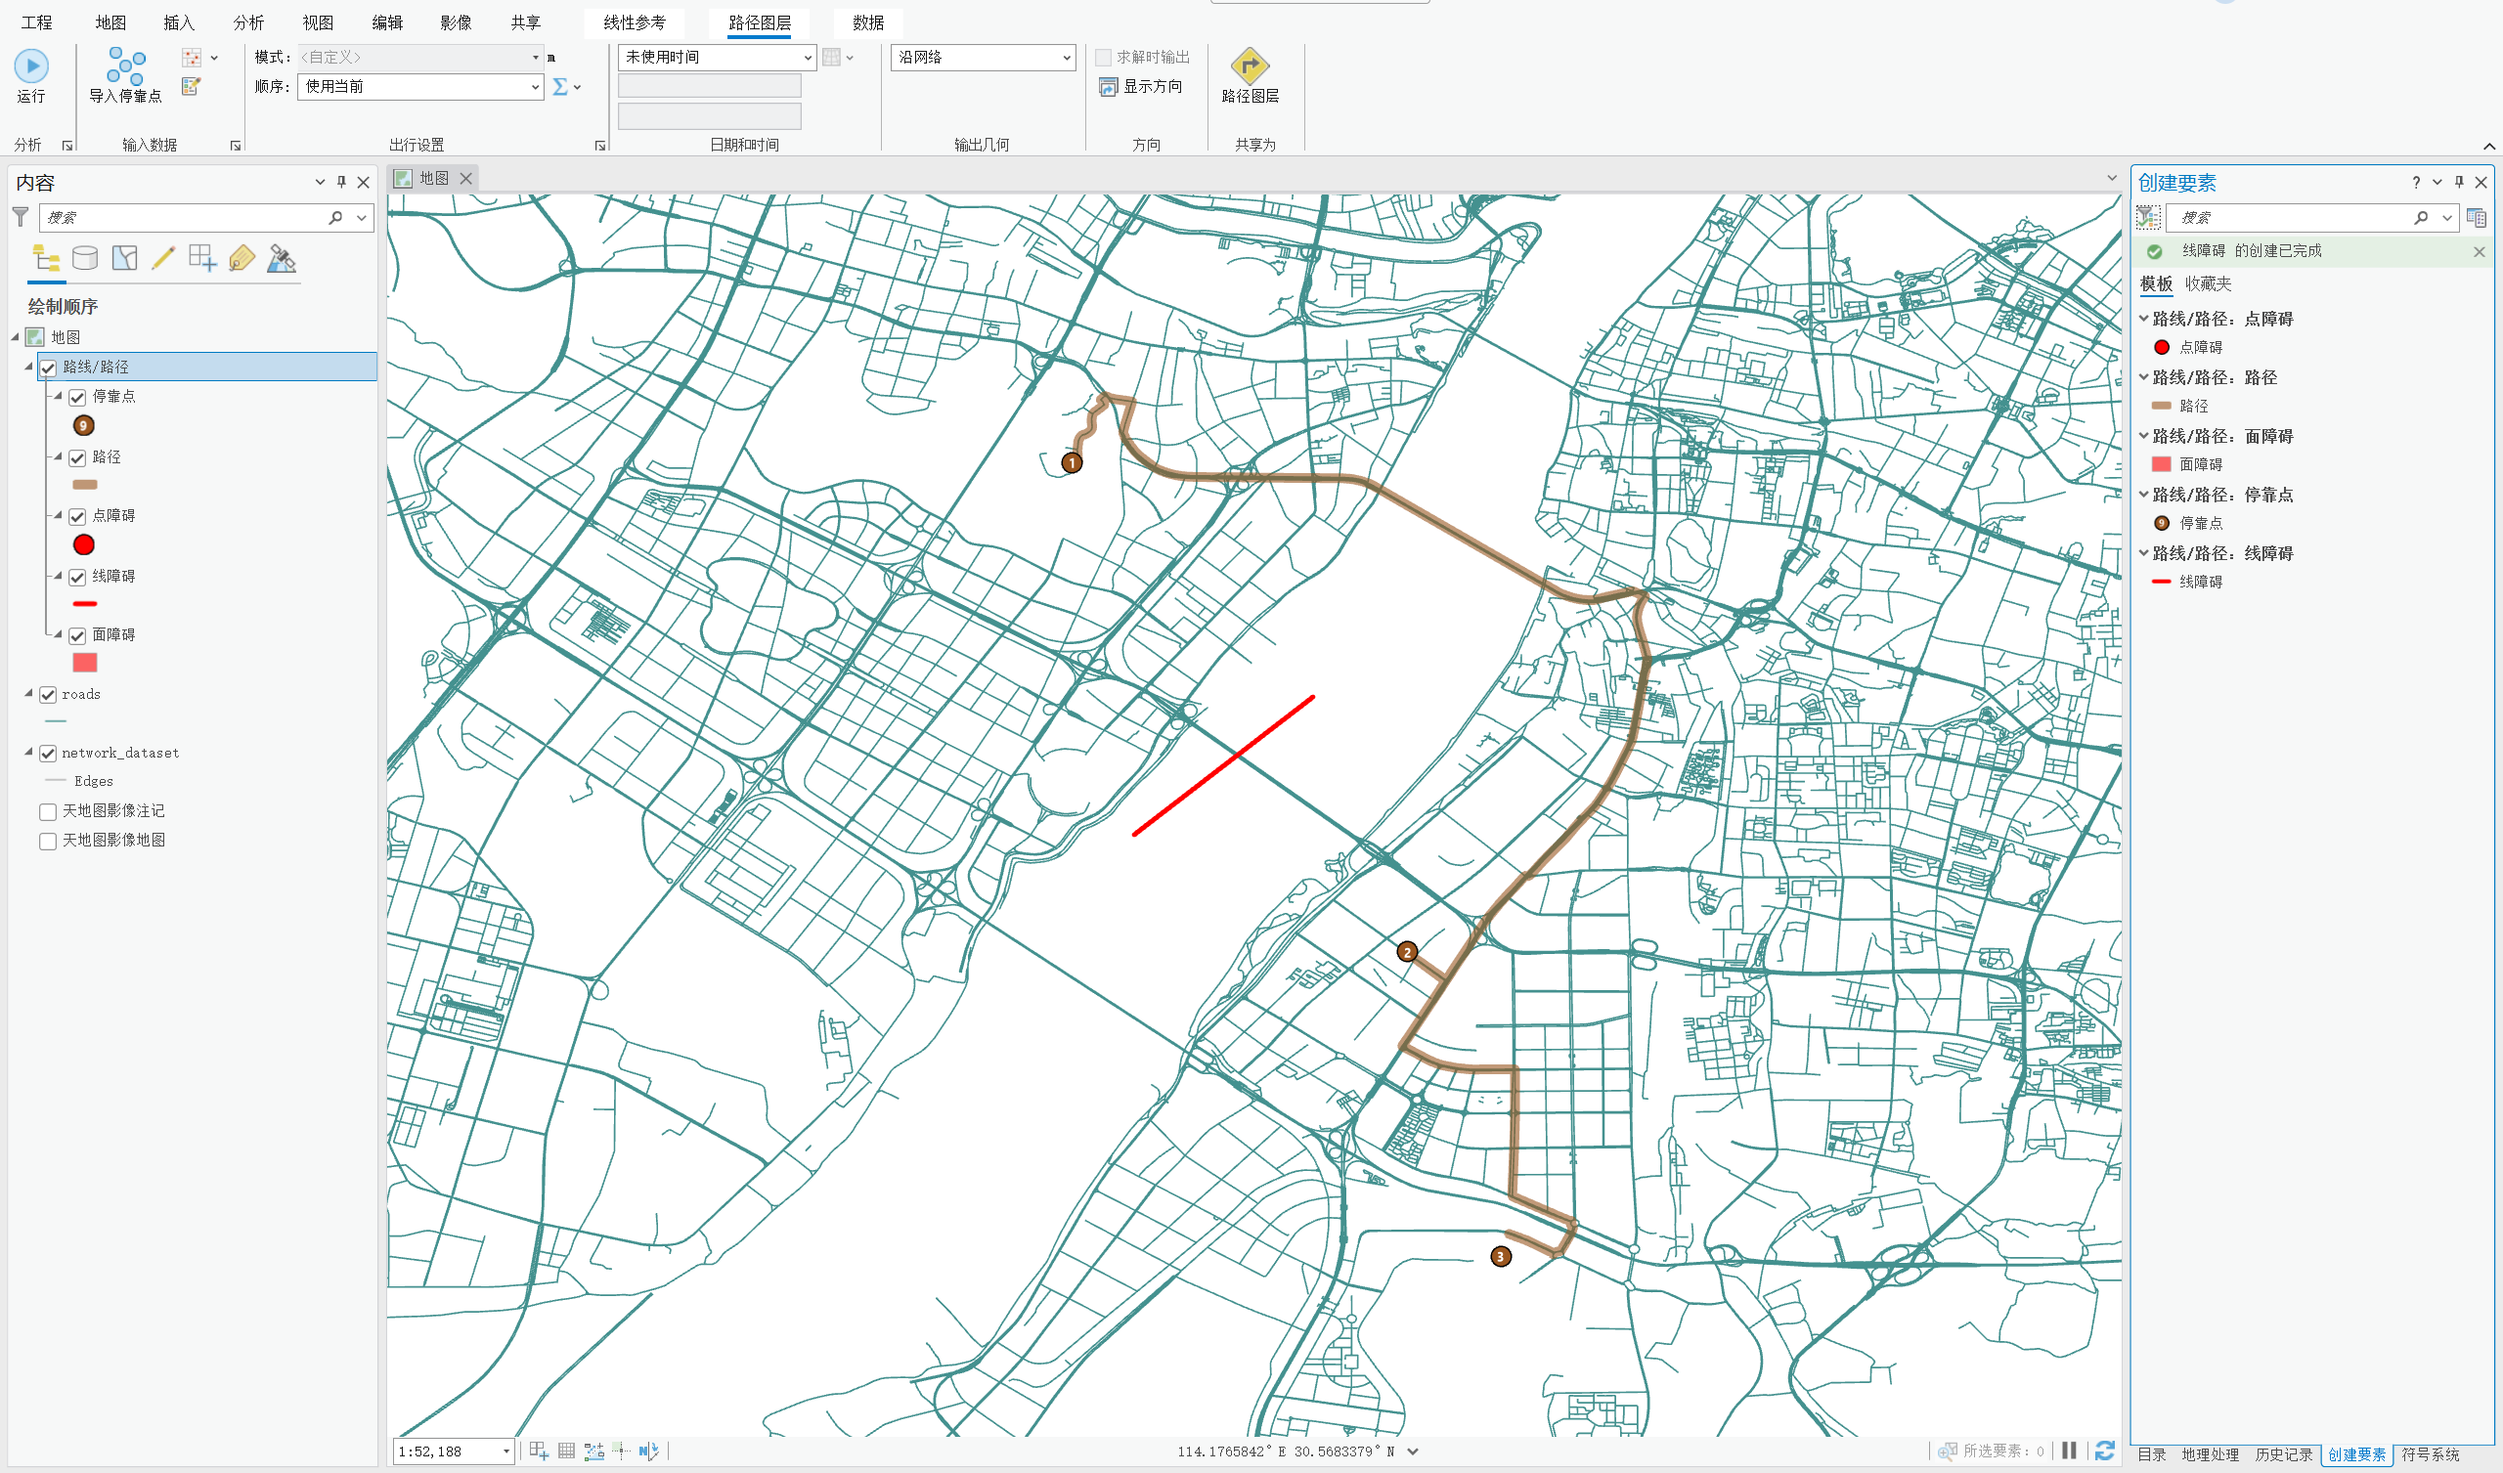Open the 分析 ribbon tab
The height and width of the screenshot is (1473, 2503).
tap(248, 22)
